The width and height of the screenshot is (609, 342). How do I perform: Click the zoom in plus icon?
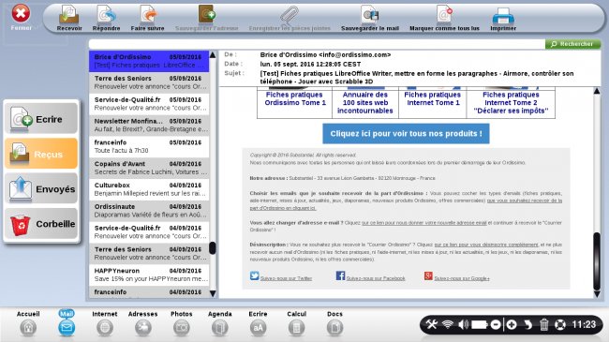point(512,324)
